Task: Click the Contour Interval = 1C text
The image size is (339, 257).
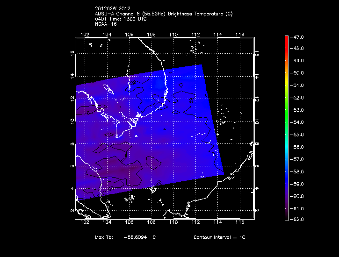Action: pyautogui.click(x=219, y=237)
